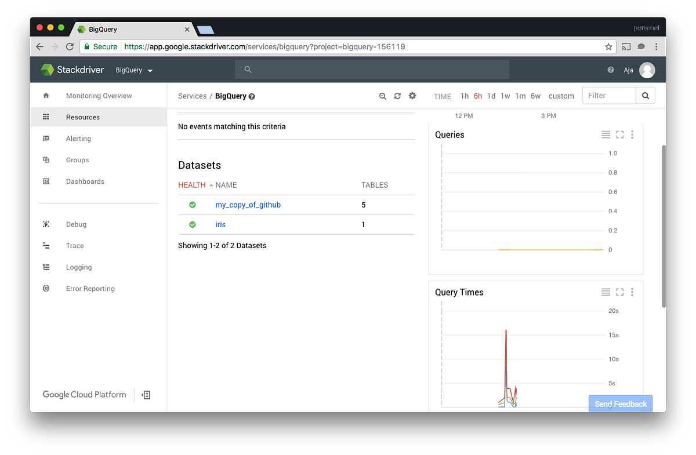Open the BigQuery service dropdown in the header
The image size is (696, 455).
point(133,70)
